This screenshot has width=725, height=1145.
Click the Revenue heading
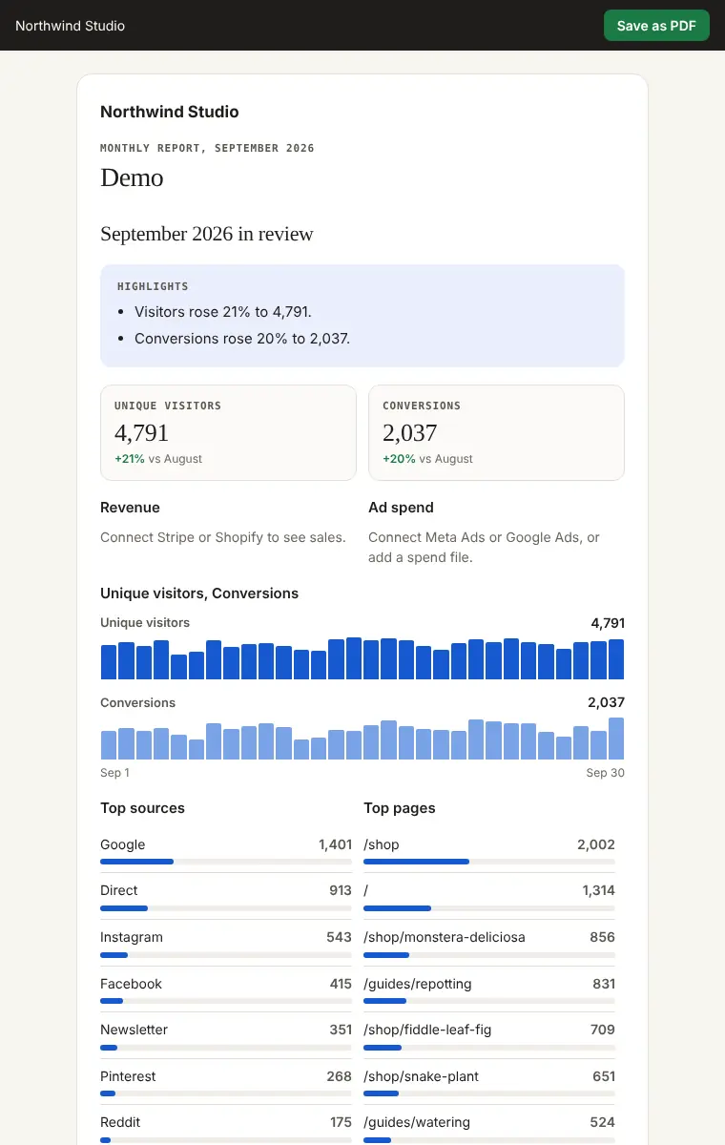coord(130,508)
